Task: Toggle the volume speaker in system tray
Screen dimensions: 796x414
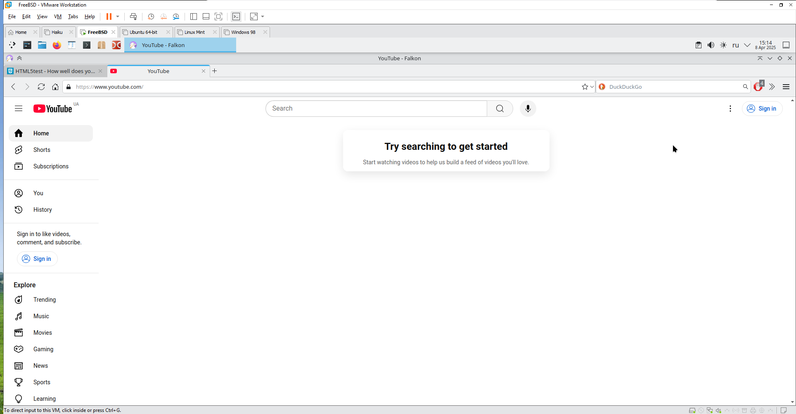Action: (x=711, y=45)
